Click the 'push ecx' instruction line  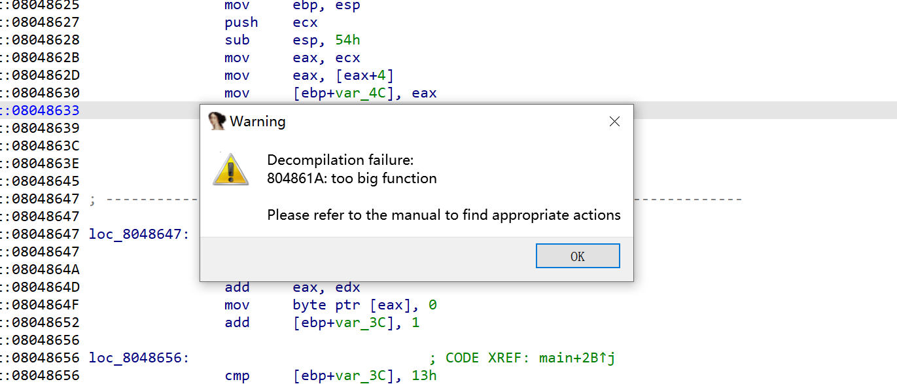[271, 22]
